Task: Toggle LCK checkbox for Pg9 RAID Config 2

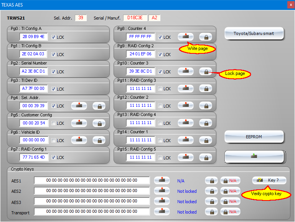Action: point(160,55)
